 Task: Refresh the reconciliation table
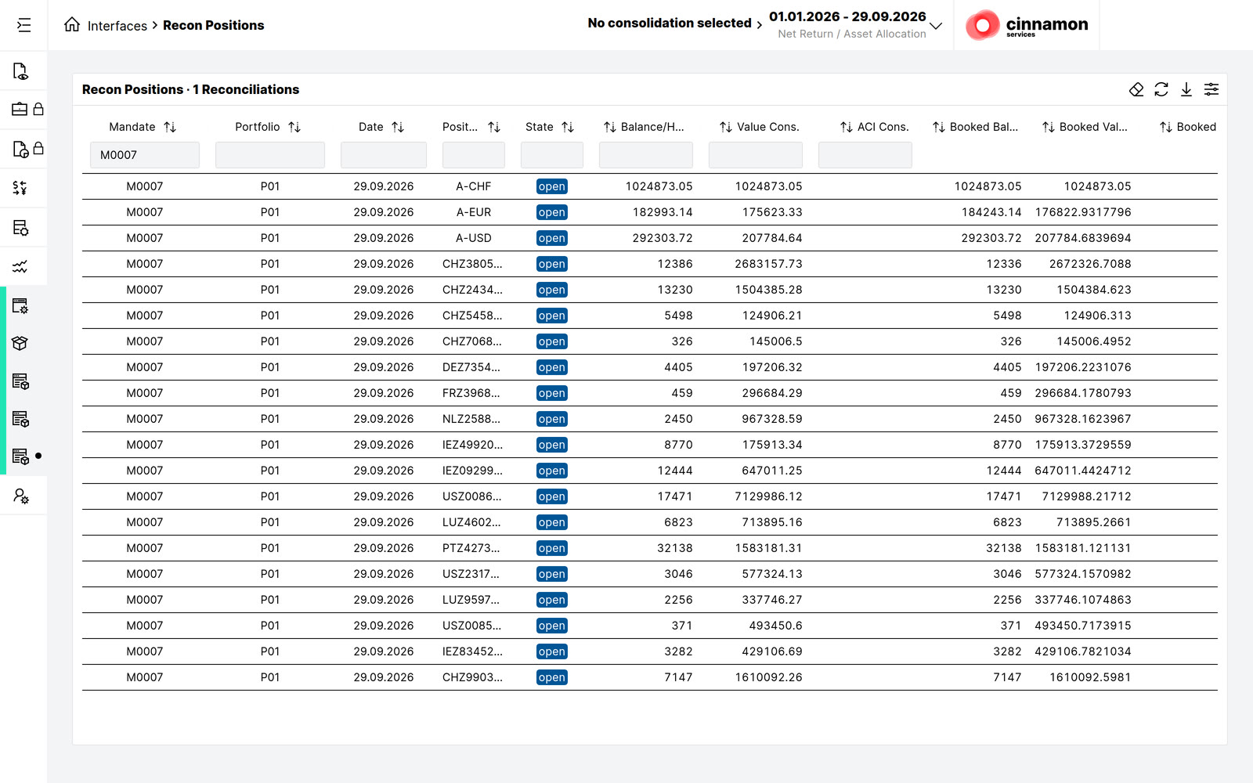(x=1161, y=89)
